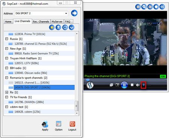Click the blue checkmark dropdown icon
Screen dimensions: 169x138
(x=71, y=27)
